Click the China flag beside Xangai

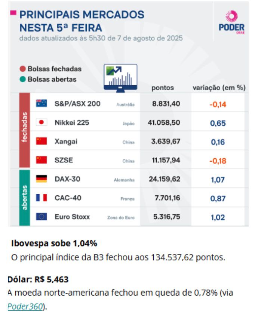coord(42,141)
